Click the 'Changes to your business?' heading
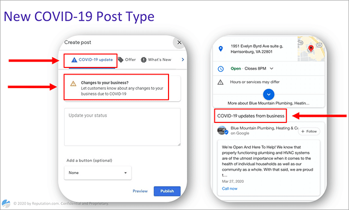349x210 pixels. (x=105, y=83)
